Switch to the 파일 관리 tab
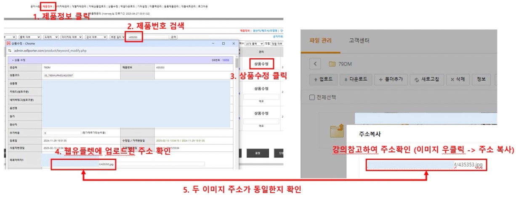Image resolution: width=516 pixels, height=199 pixels. pyautogui.click(x=320, y=41)
